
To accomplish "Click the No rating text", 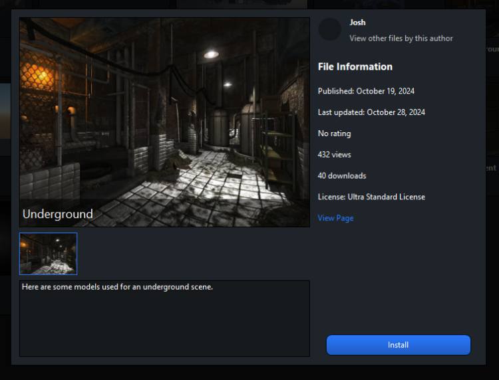I will 334,134.
